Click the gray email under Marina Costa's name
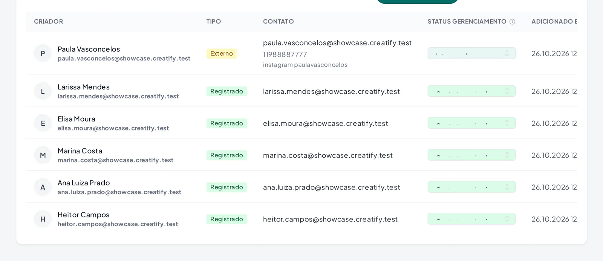 coord(115,161)
